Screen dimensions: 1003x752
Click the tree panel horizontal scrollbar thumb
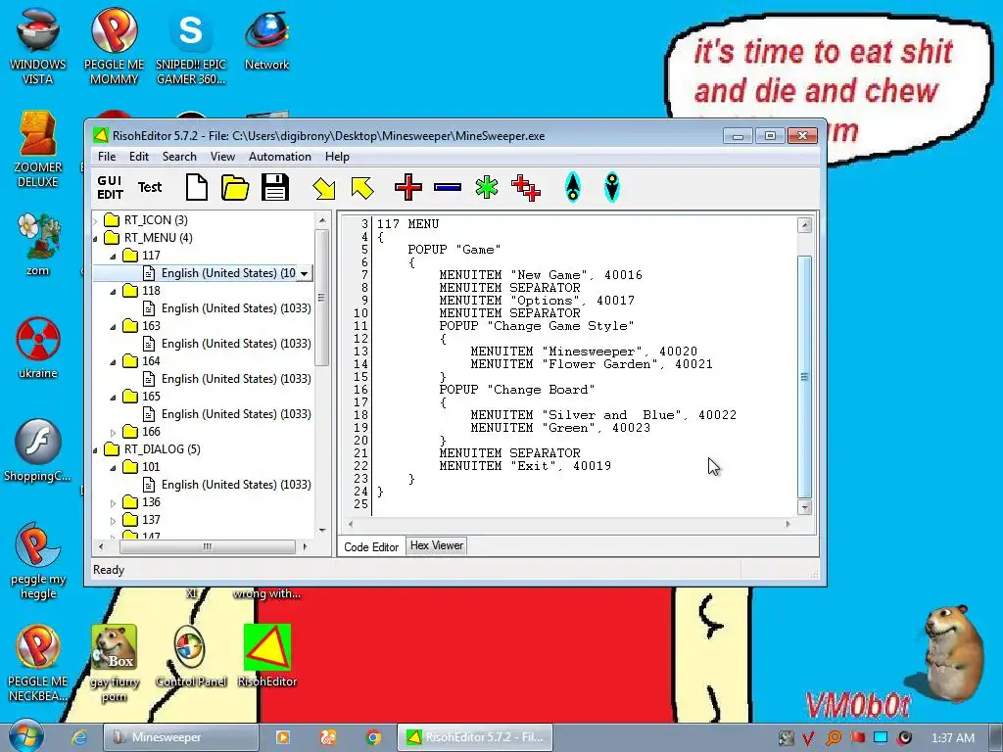208,546
